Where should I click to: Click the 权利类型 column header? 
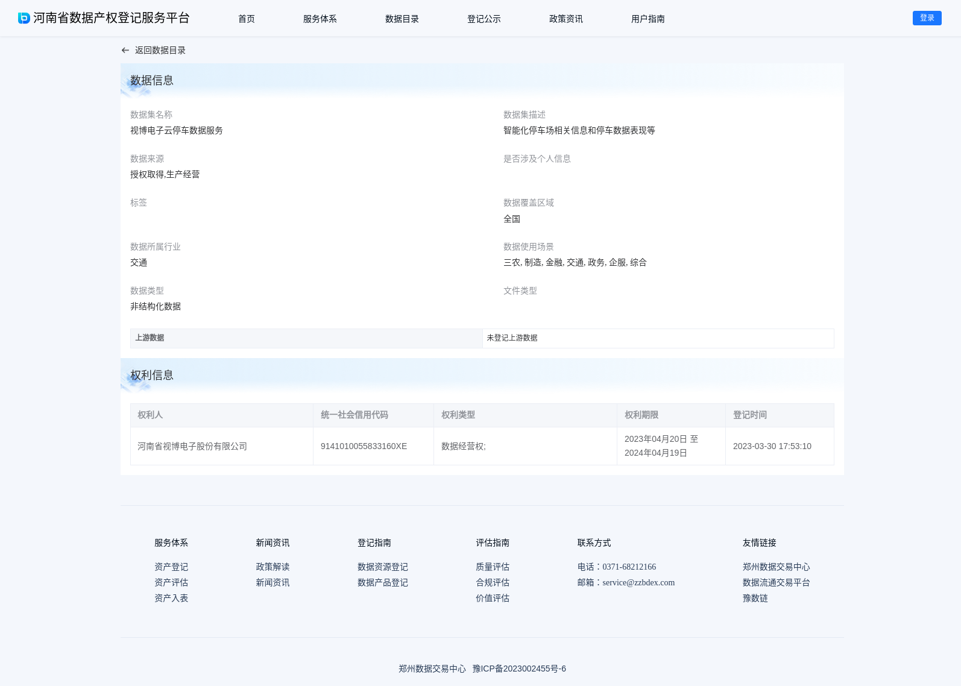[525, 415]
